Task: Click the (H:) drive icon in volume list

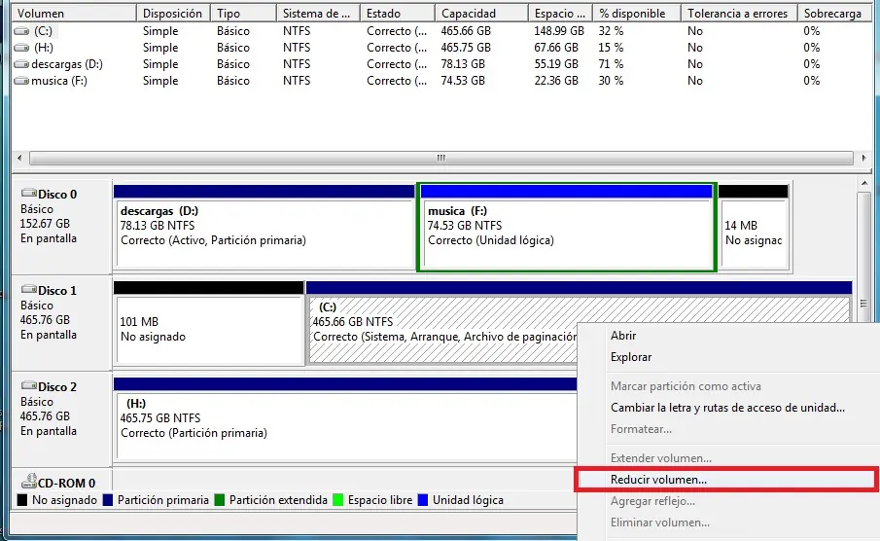Action: [21, 48]
